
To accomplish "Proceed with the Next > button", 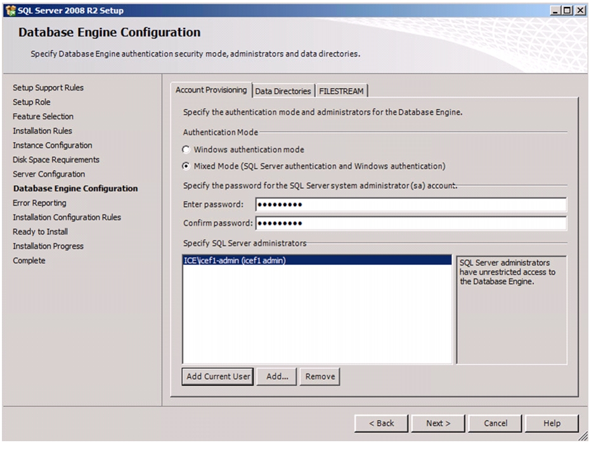I will pyautogui.click(x=438, y=423).
